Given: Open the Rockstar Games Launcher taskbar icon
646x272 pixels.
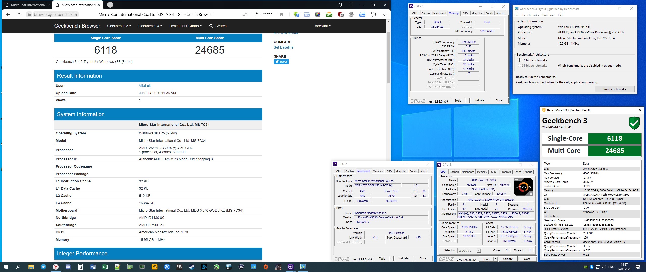Looking at the screenshot, I should (154, 267).
